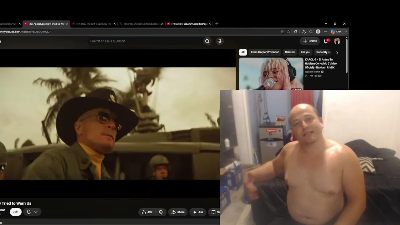
Task: Click the YouTube search magnifier icon
Action: pos(207,41)
